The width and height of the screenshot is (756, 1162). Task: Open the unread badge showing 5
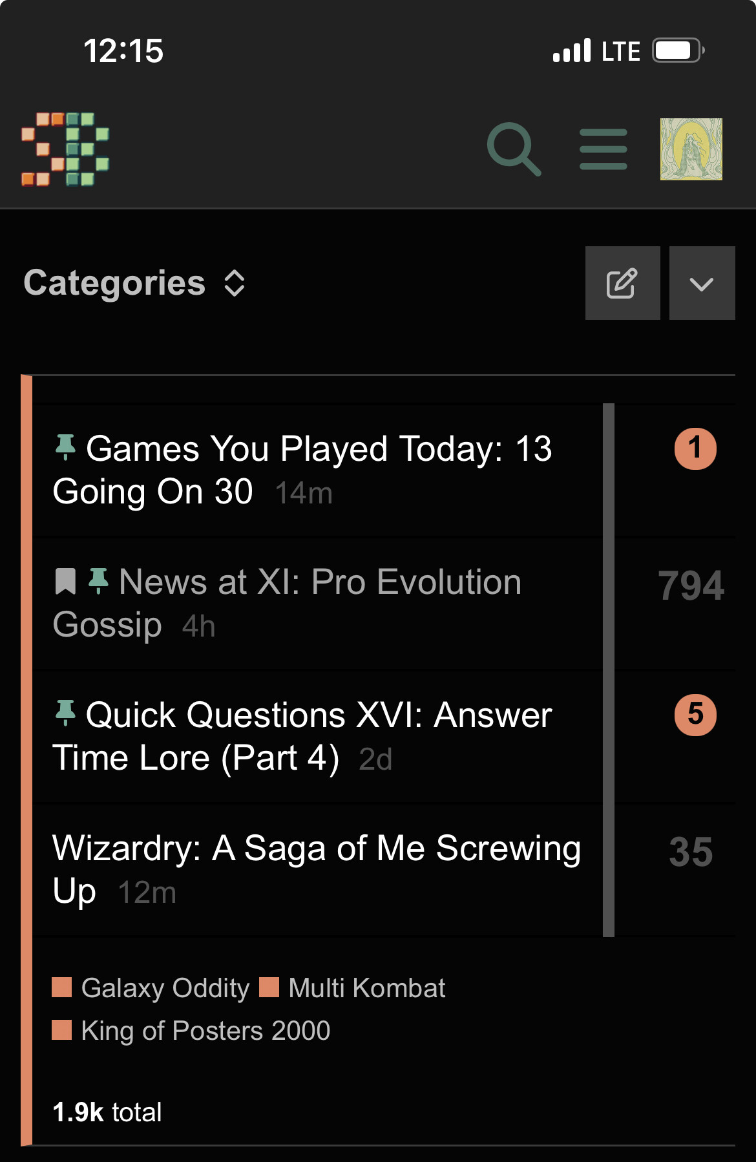point(695,715)
